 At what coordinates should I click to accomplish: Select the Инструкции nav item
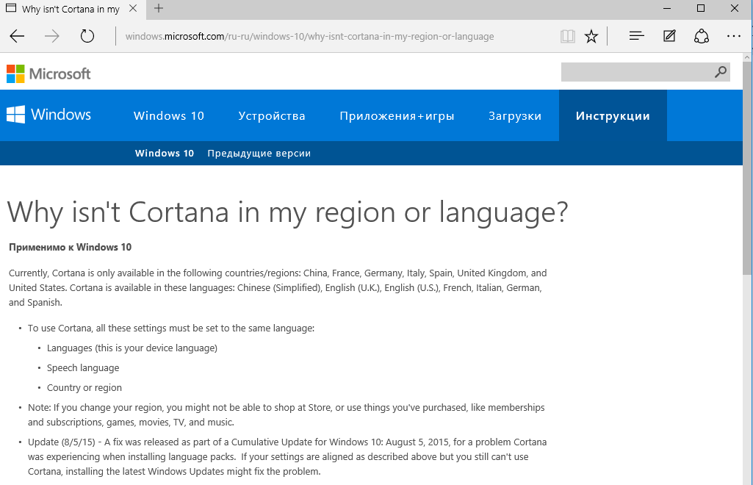tap(613, 115)
